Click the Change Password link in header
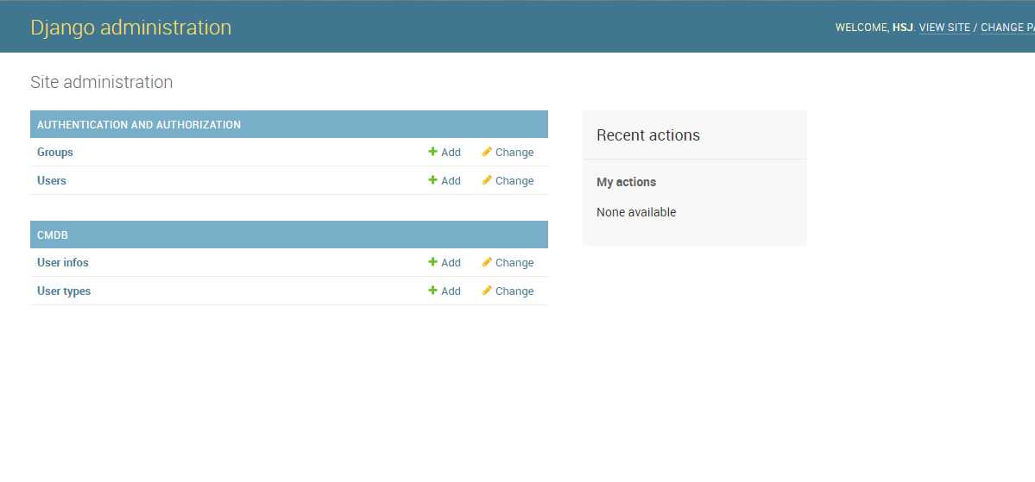The height and width of the screenshot is (482, 1035). click(x=1008, y=28)
